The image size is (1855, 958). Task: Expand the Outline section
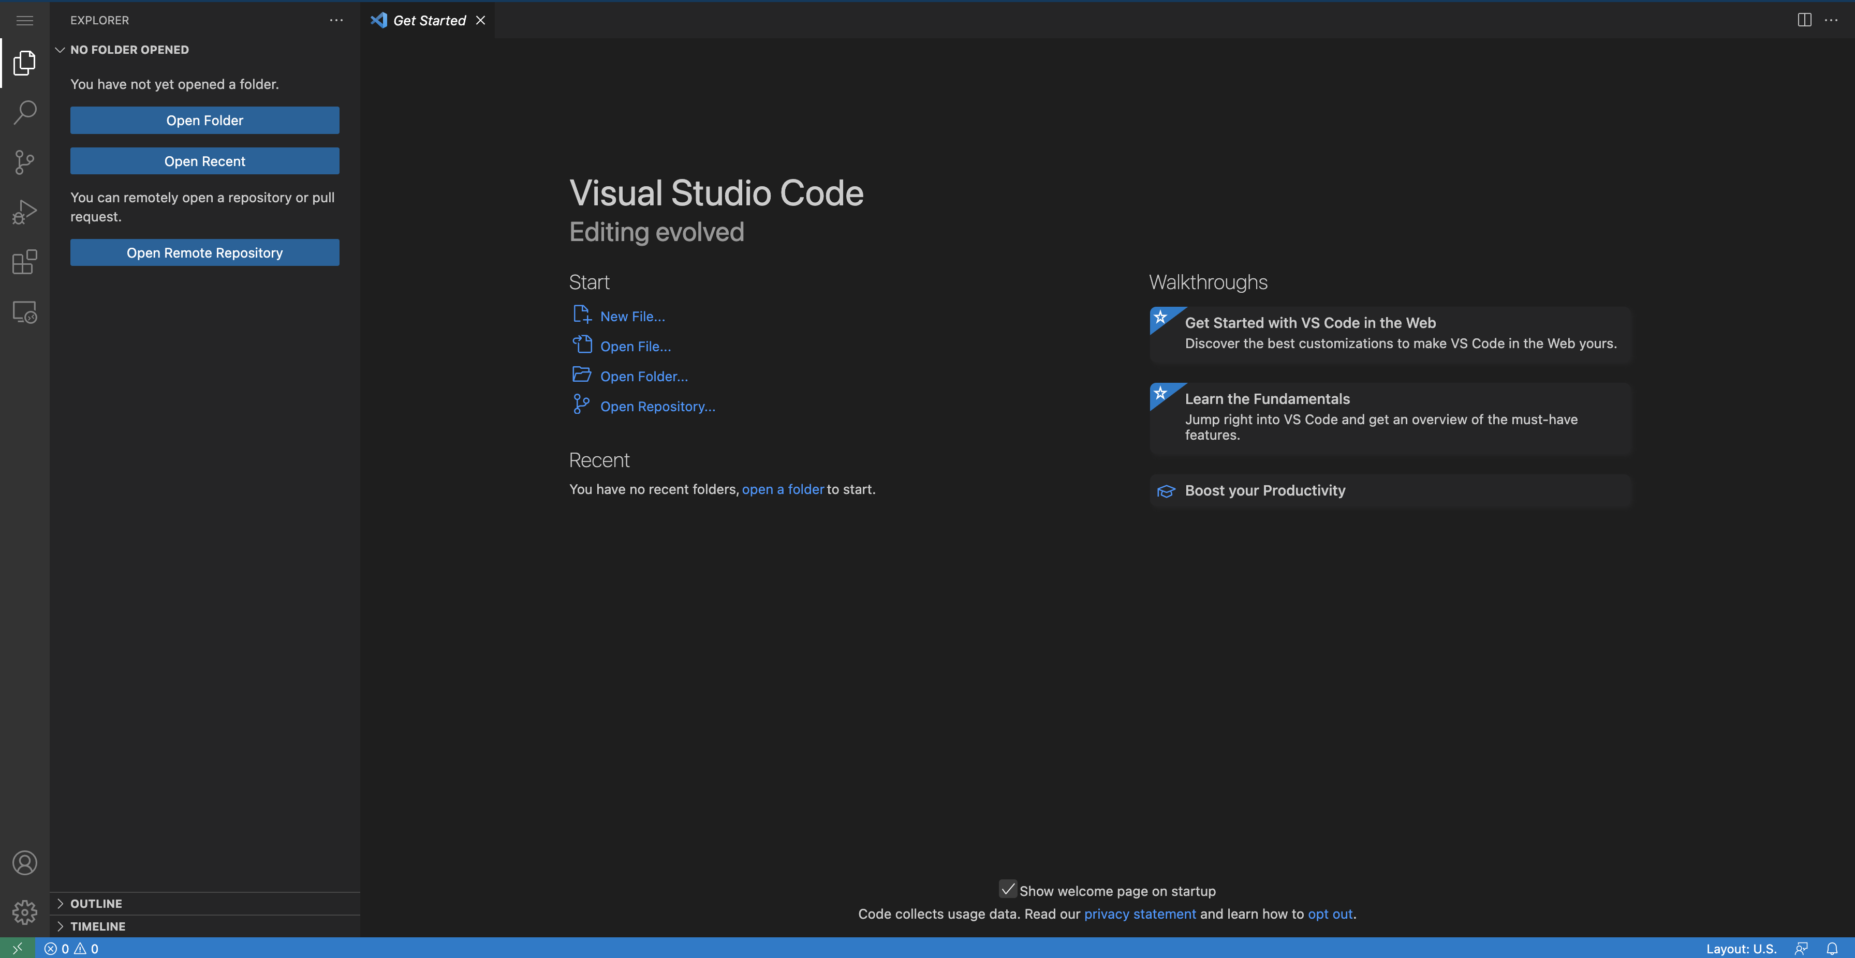[x=60, y=903]
